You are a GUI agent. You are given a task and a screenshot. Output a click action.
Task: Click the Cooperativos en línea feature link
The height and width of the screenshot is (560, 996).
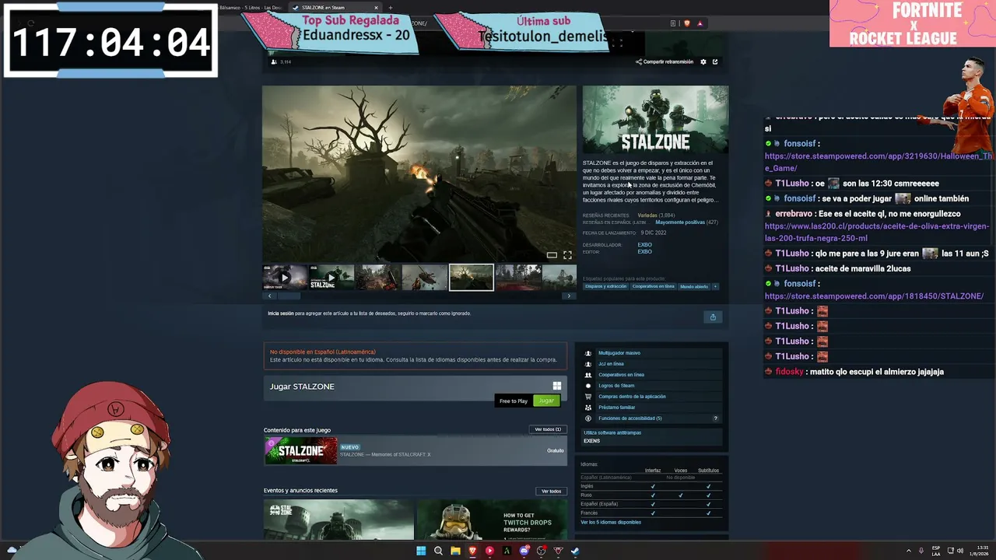click(x=621, y=375)
